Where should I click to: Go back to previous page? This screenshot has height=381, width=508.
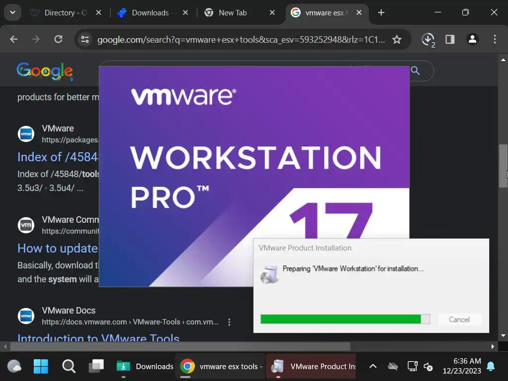13,39
